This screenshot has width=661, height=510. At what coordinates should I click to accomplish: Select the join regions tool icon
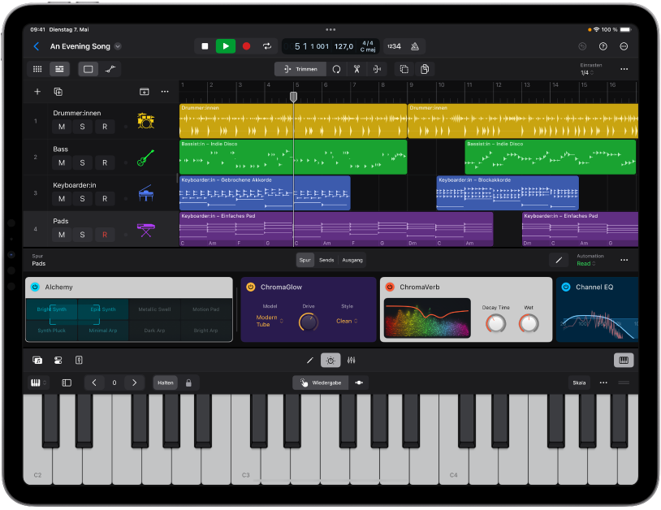pyautogui.click(x=377, y=69)
